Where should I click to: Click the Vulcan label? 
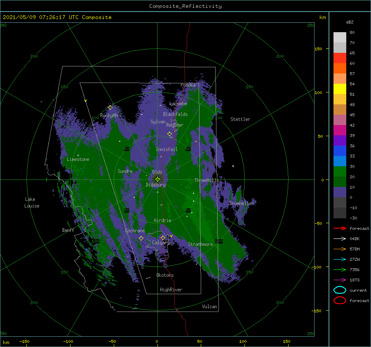[x=209, y=307]
